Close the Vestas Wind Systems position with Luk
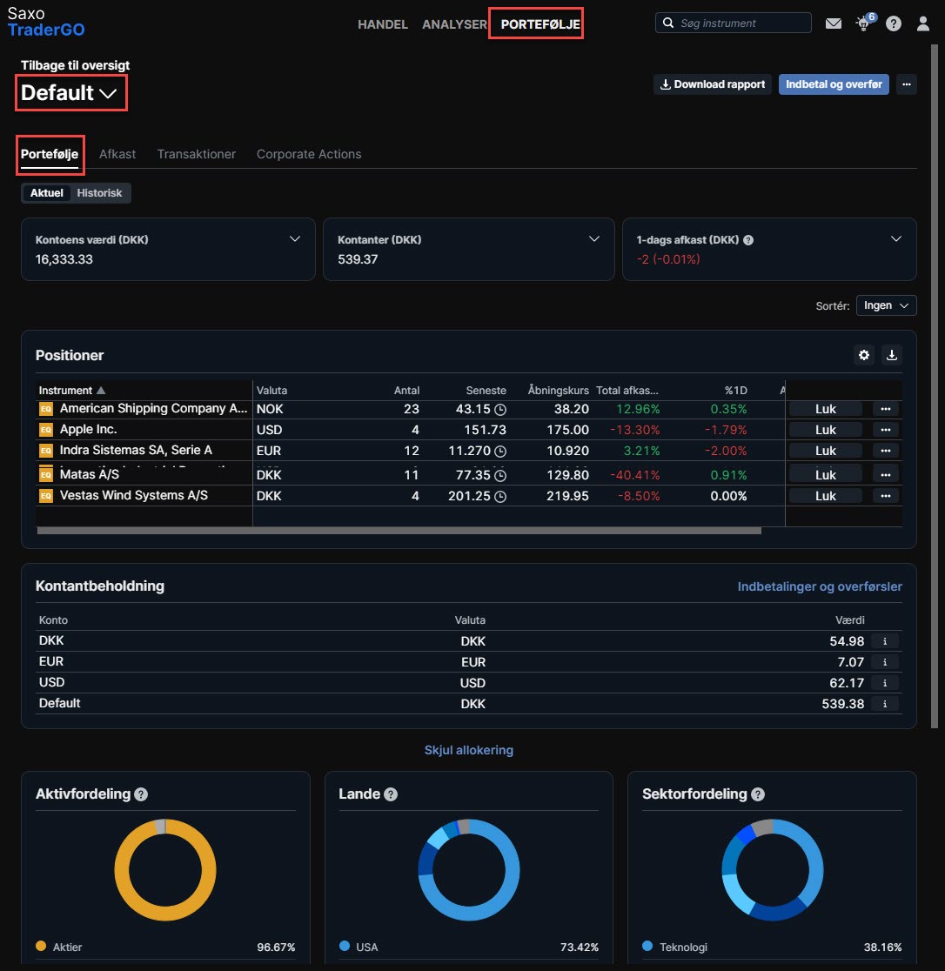The height and width of the screenshot is (971, 945). (826, 496)
